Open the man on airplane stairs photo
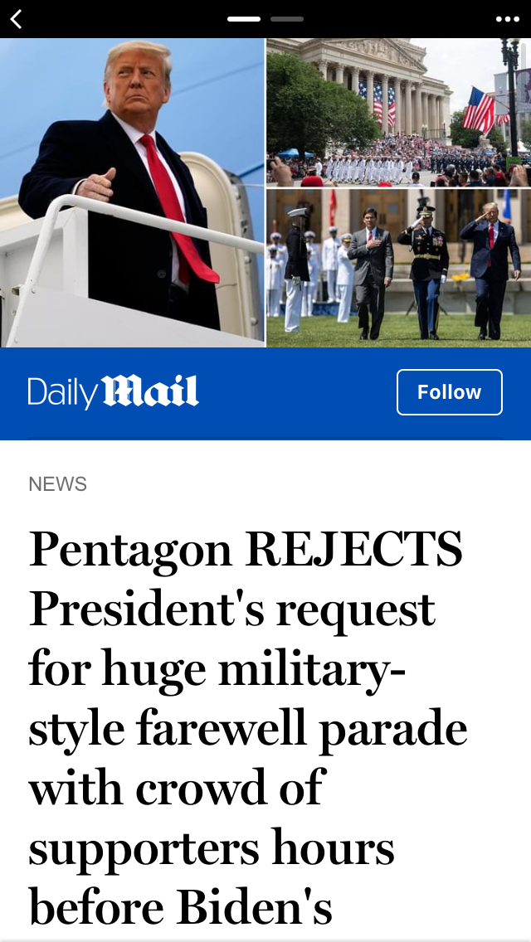Screen dimensions: 531x942 (x=132, y=193)
